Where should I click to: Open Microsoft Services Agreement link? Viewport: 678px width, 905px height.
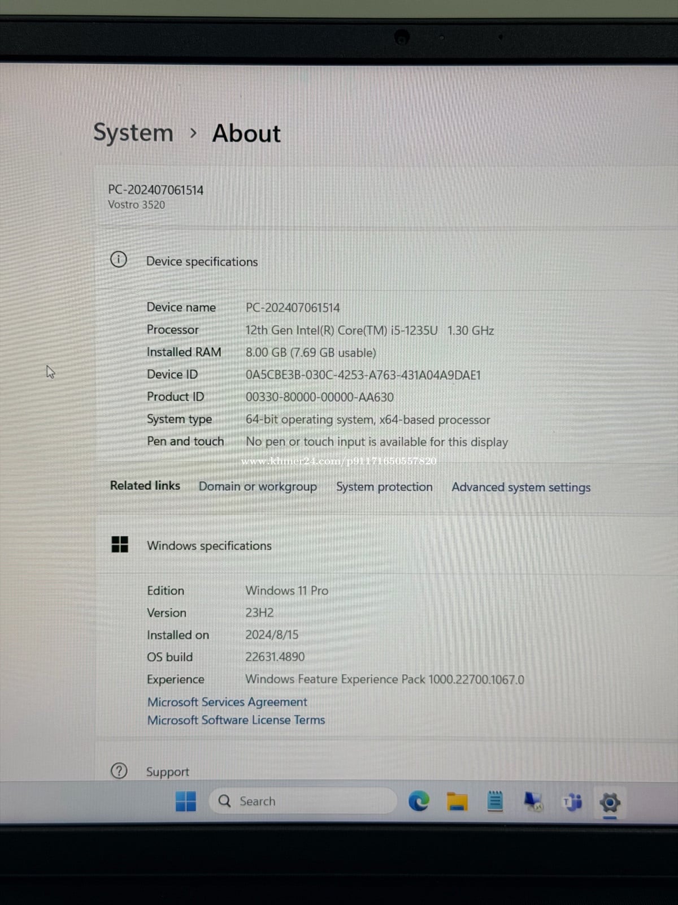[x=227, y=702]
